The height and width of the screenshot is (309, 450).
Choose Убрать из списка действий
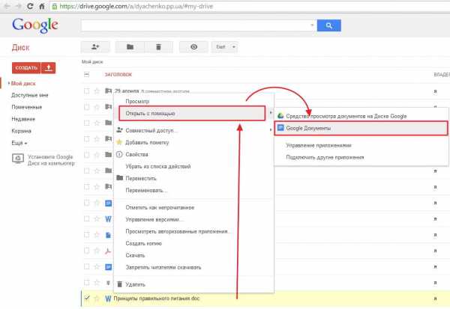[x=158, y=166]
